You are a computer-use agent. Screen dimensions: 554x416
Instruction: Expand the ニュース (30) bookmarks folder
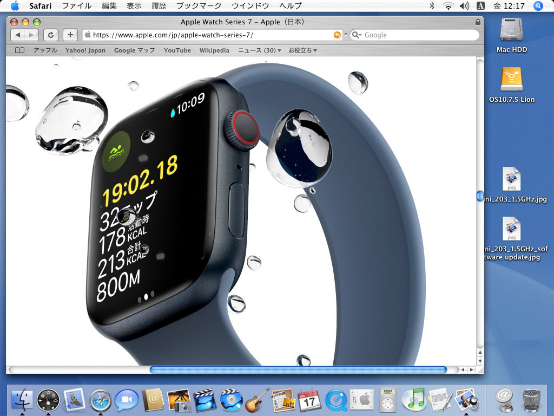(259, 50)
